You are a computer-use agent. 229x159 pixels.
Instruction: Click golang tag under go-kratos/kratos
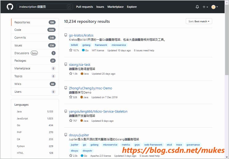pos(86,45)
